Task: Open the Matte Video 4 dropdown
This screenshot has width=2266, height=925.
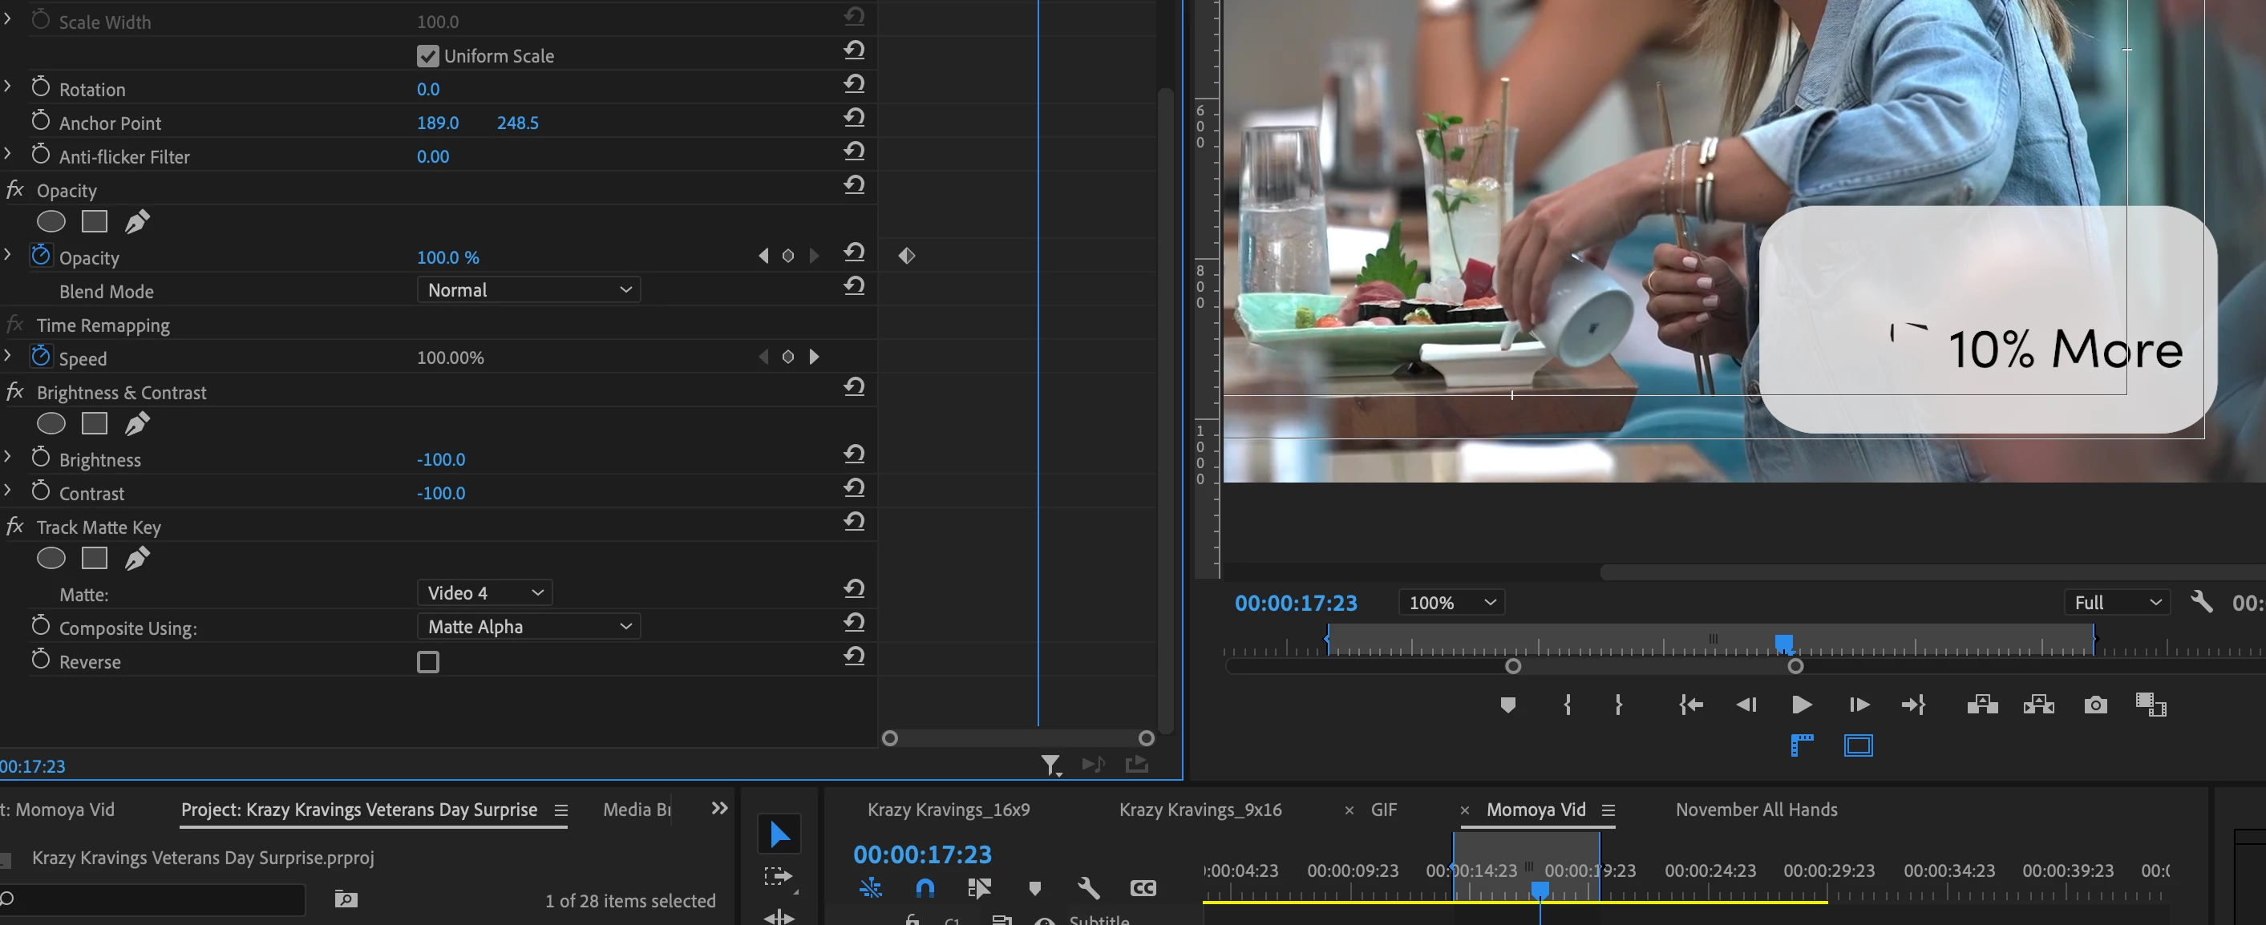Action: click(484, 593)
